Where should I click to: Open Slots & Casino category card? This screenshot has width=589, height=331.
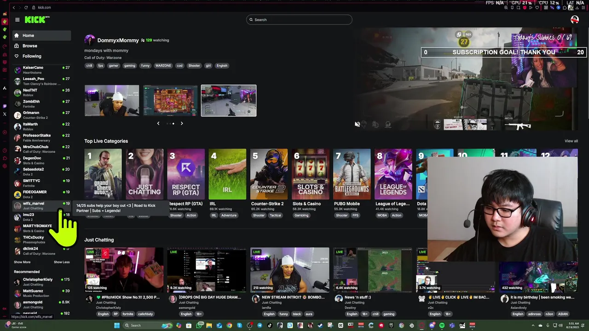[311, 174]
